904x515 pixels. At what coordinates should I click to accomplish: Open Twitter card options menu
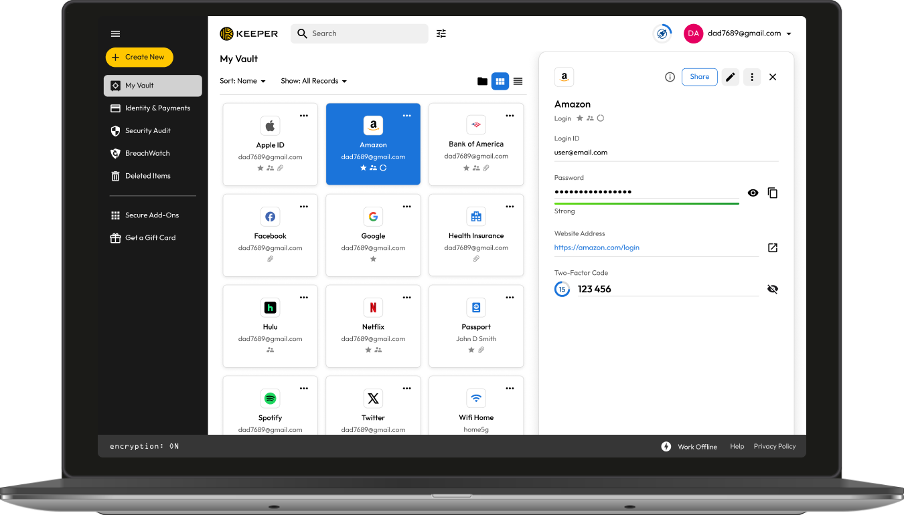pos(406,389)
